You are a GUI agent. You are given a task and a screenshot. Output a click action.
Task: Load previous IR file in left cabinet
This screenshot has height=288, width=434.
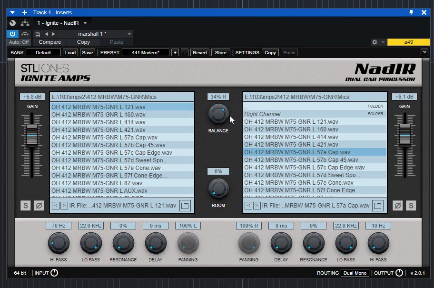(x=56, y=206)
